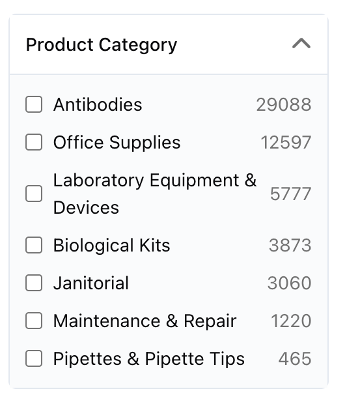
Task: Click the 12597 count for Office Supplies
Action: [x=286, y=142]
